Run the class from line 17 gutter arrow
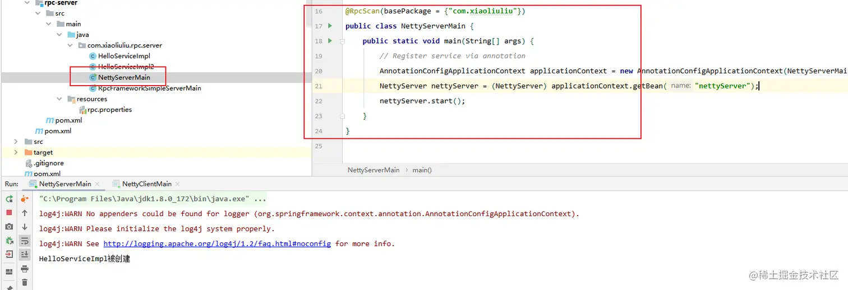Screen dimensions: 848x290 330,26
